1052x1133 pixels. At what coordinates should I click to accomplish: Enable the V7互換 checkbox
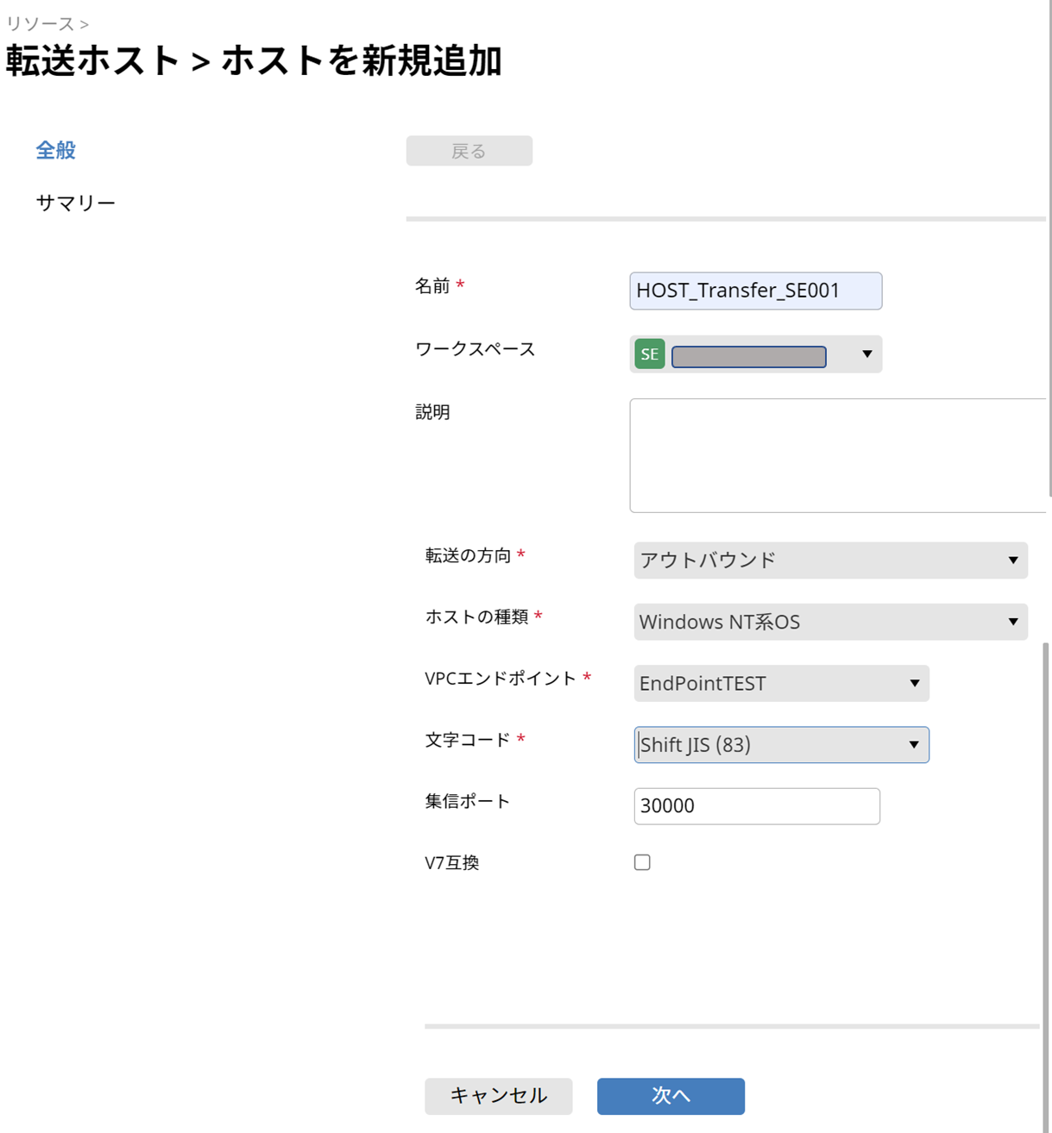tap(642, 862)
